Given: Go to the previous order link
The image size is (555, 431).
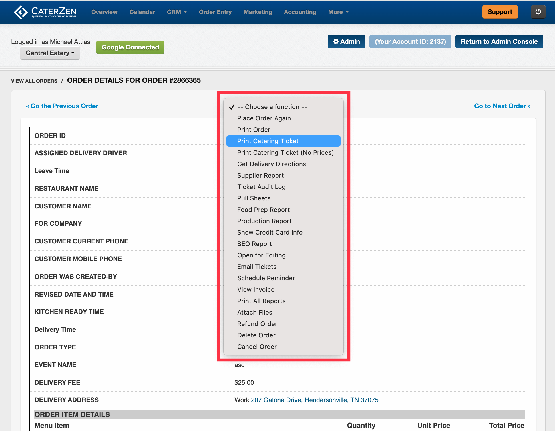Looking at the screenshot, I should (62, 106).
